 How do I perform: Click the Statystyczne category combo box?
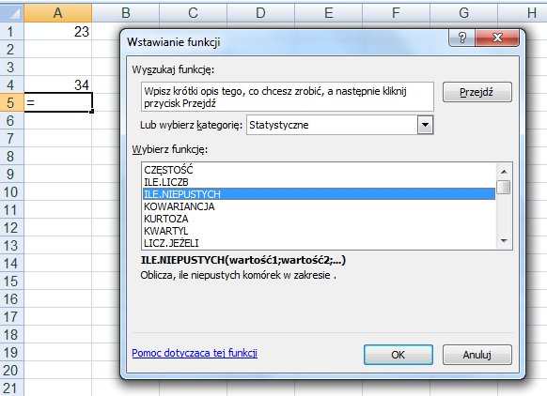pos(340,125)
